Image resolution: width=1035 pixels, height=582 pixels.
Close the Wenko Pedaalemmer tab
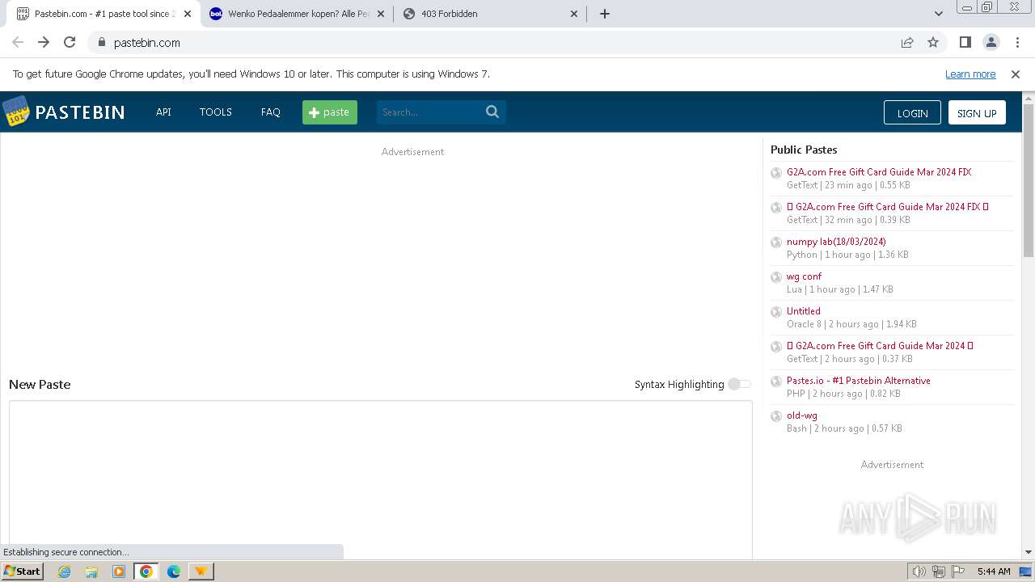click(381, 14)
